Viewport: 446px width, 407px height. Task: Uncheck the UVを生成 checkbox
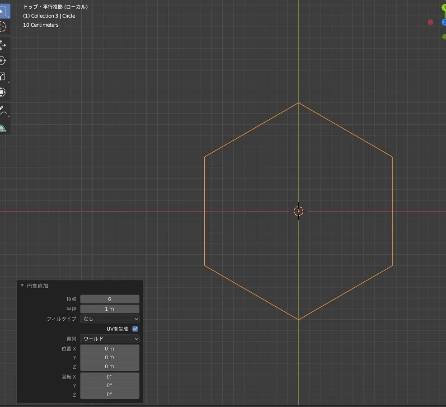coord(135,329)
